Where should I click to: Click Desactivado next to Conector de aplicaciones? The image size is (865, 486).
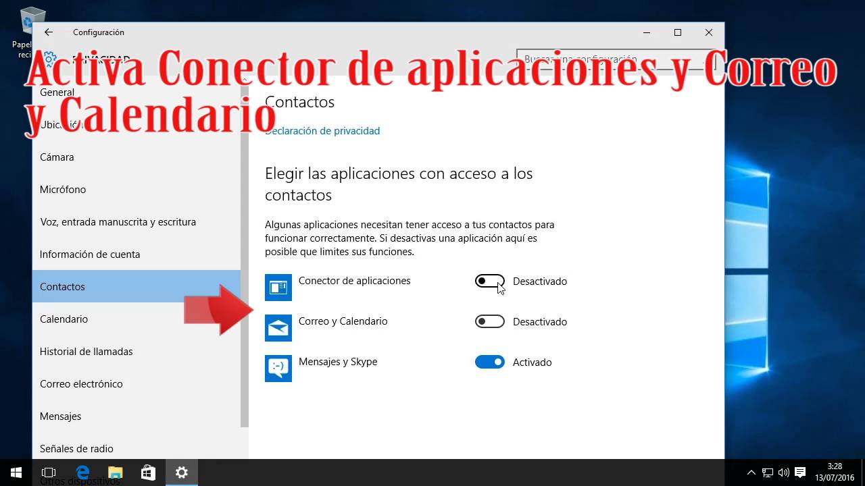540,281
